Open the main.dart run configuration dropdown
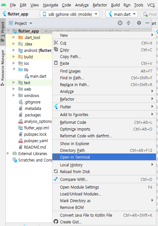This screenshot has width=158, height=226. pos(122,14)
